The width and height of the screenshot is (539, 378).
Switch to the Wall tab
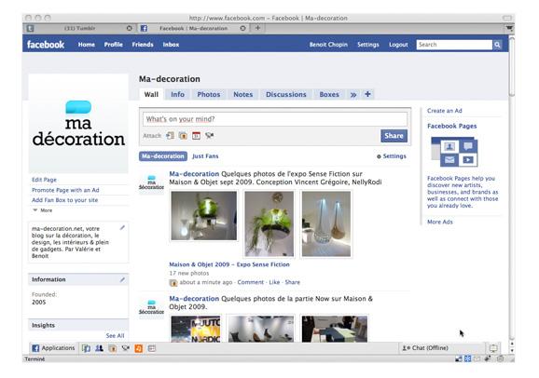[151, 94]
